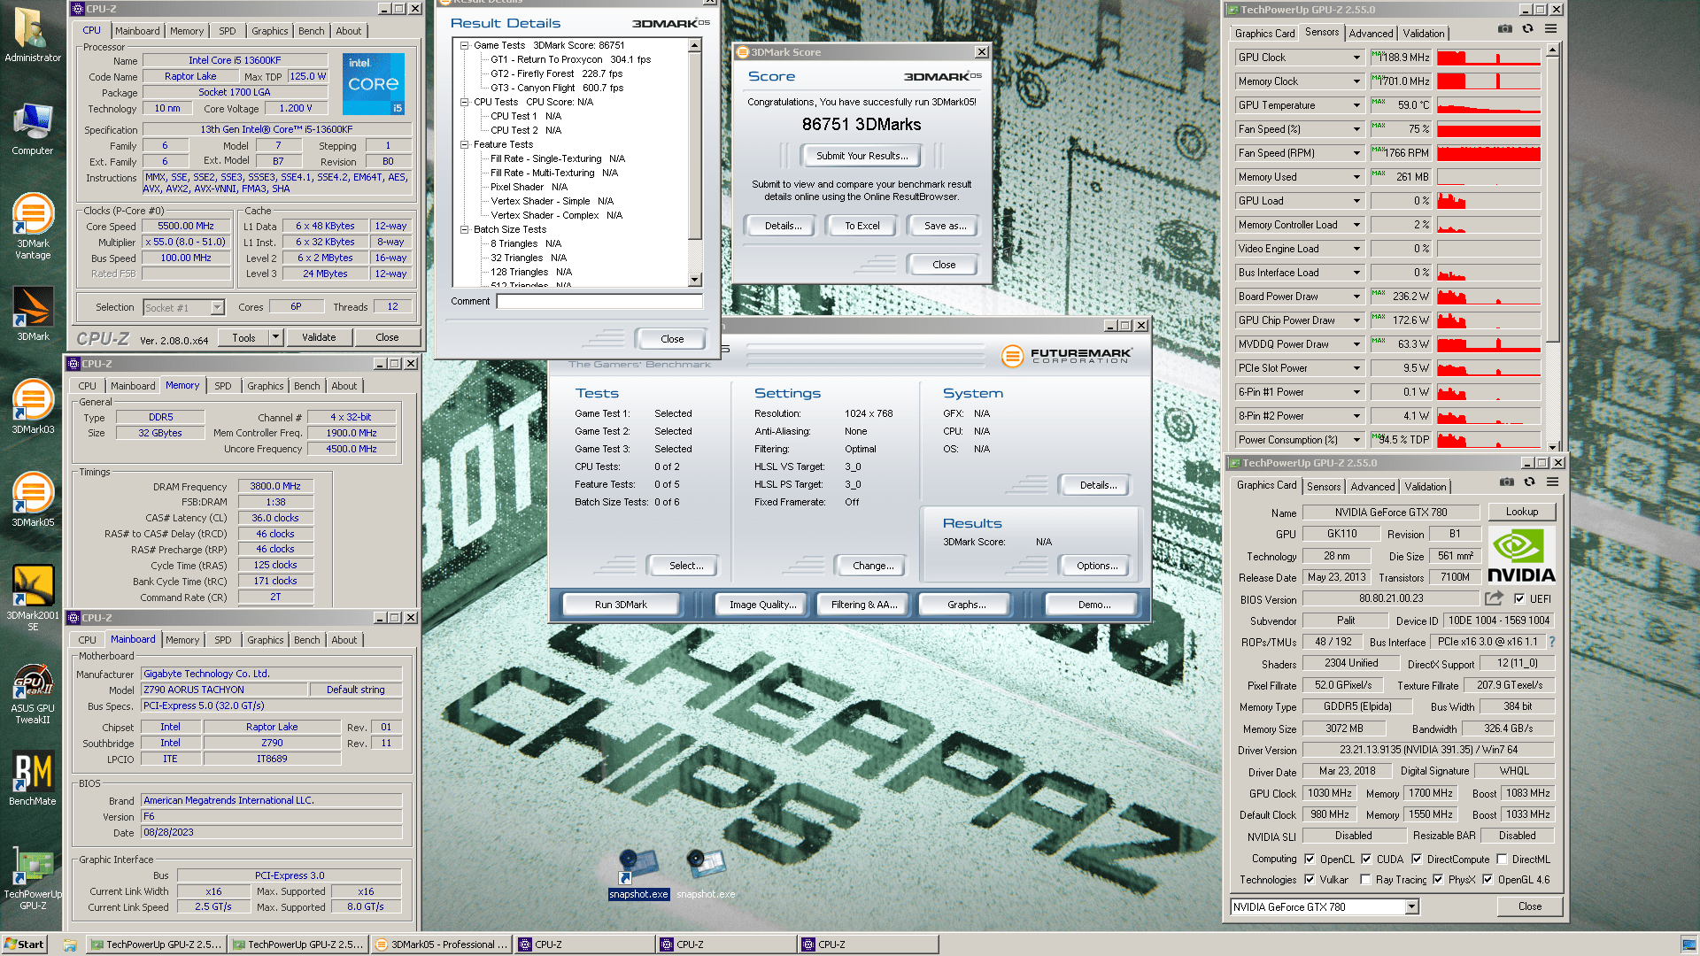Click refresh icon in GPU-Z Sensors window
This screenshot has width=1700, height=956.
tap(1528, 29)
